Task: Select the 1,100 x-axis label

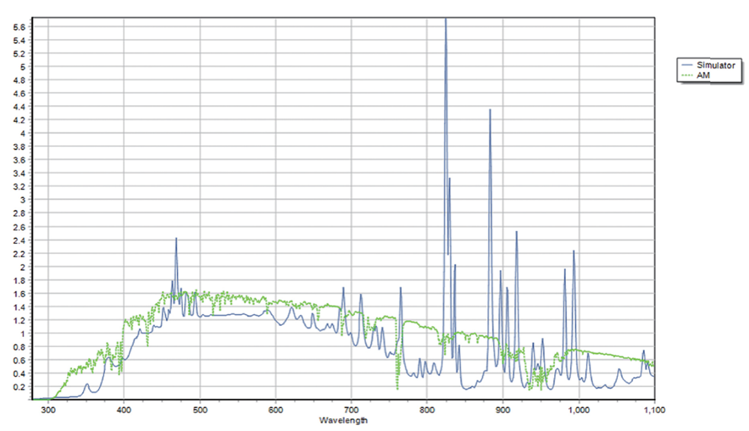Action: (655, 410)
